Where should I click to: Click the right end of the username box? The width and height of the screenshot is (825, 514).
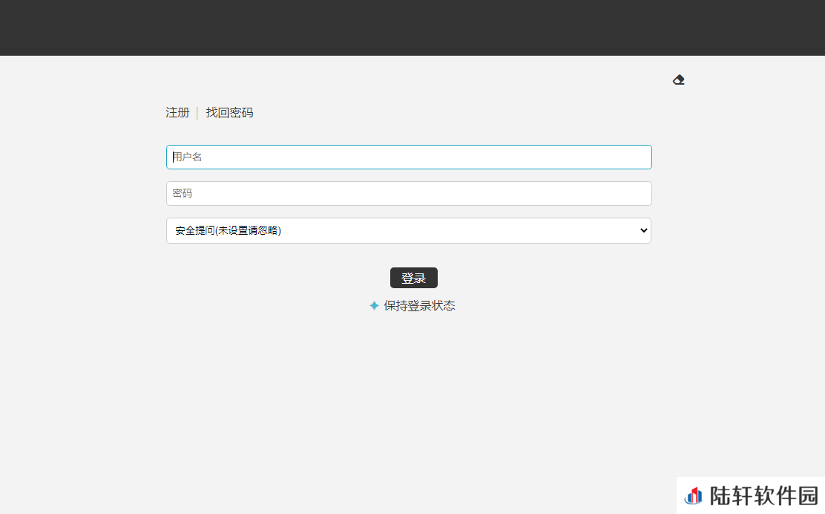point(638,157)
